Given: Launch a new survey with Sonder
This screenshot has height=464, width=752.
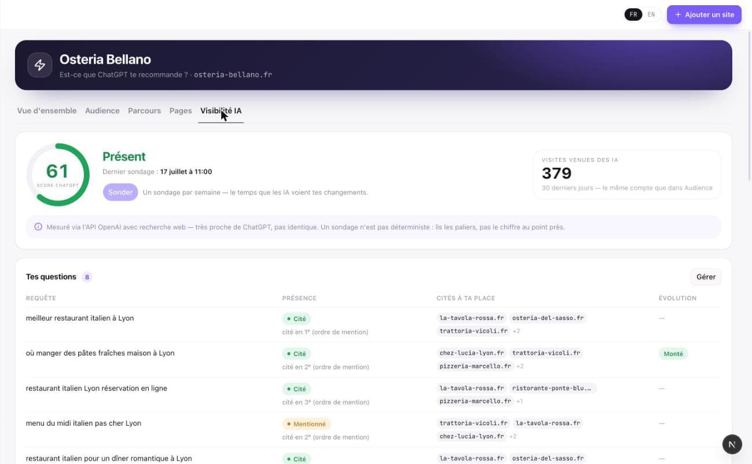Looking at the screenshot, I should 120,192.
